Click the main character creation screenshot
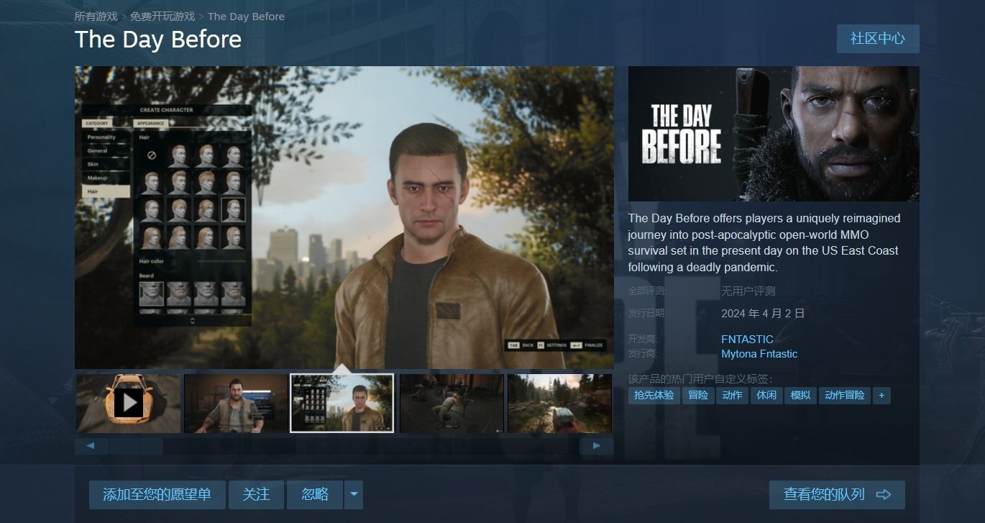The image size is (985, 523). click(344, 218)
